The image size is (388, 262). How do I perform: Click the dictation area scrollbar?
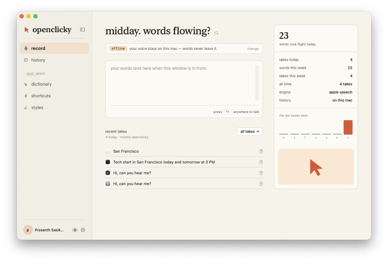(x=257, y=83)
